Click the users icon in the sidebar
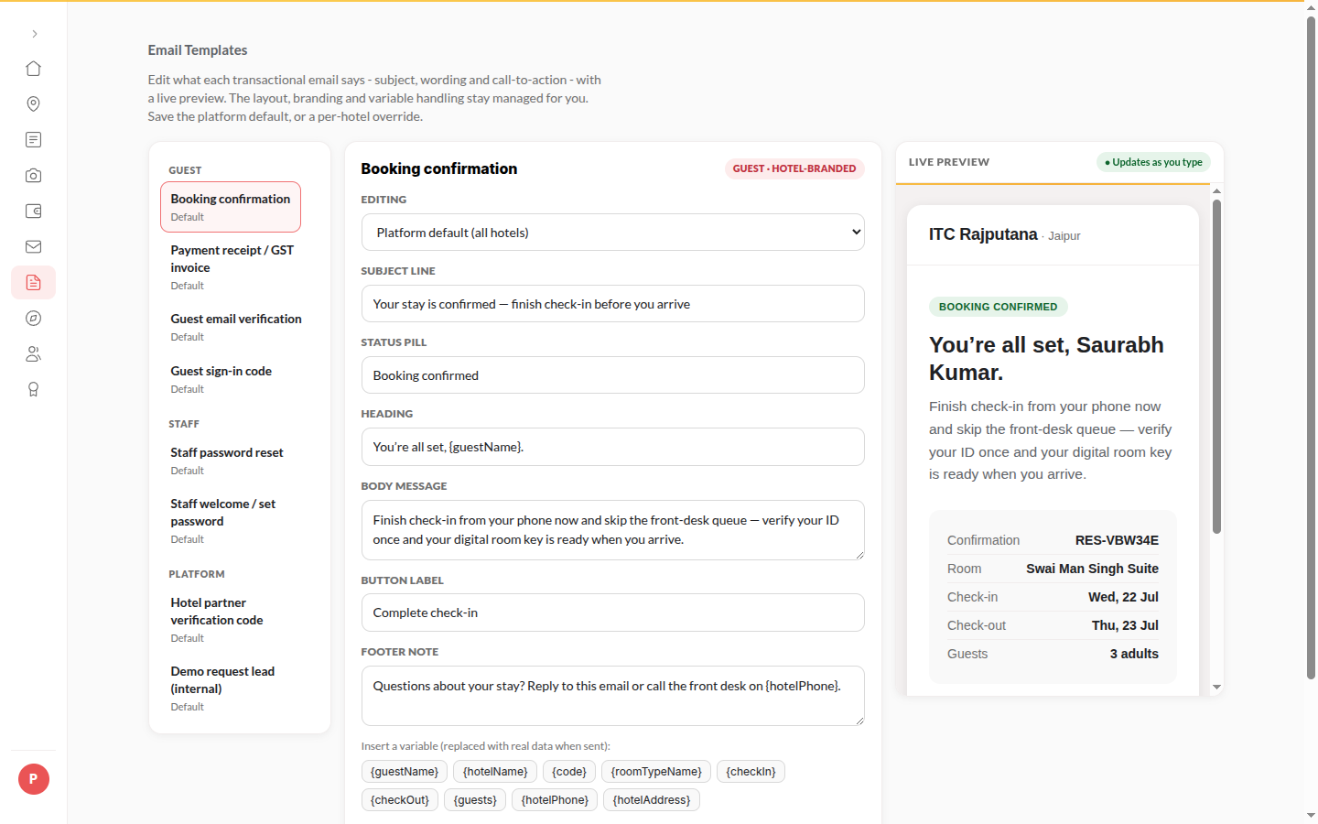This screenshot has height=824, width=1318. click(x=34, y=354)
